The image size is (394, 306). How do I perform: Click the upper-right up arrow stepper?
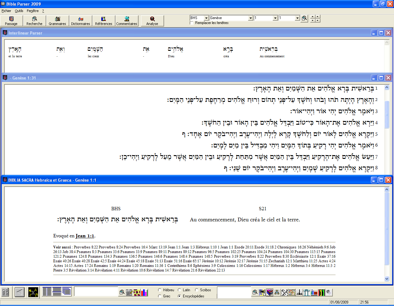tap(318, 17)
